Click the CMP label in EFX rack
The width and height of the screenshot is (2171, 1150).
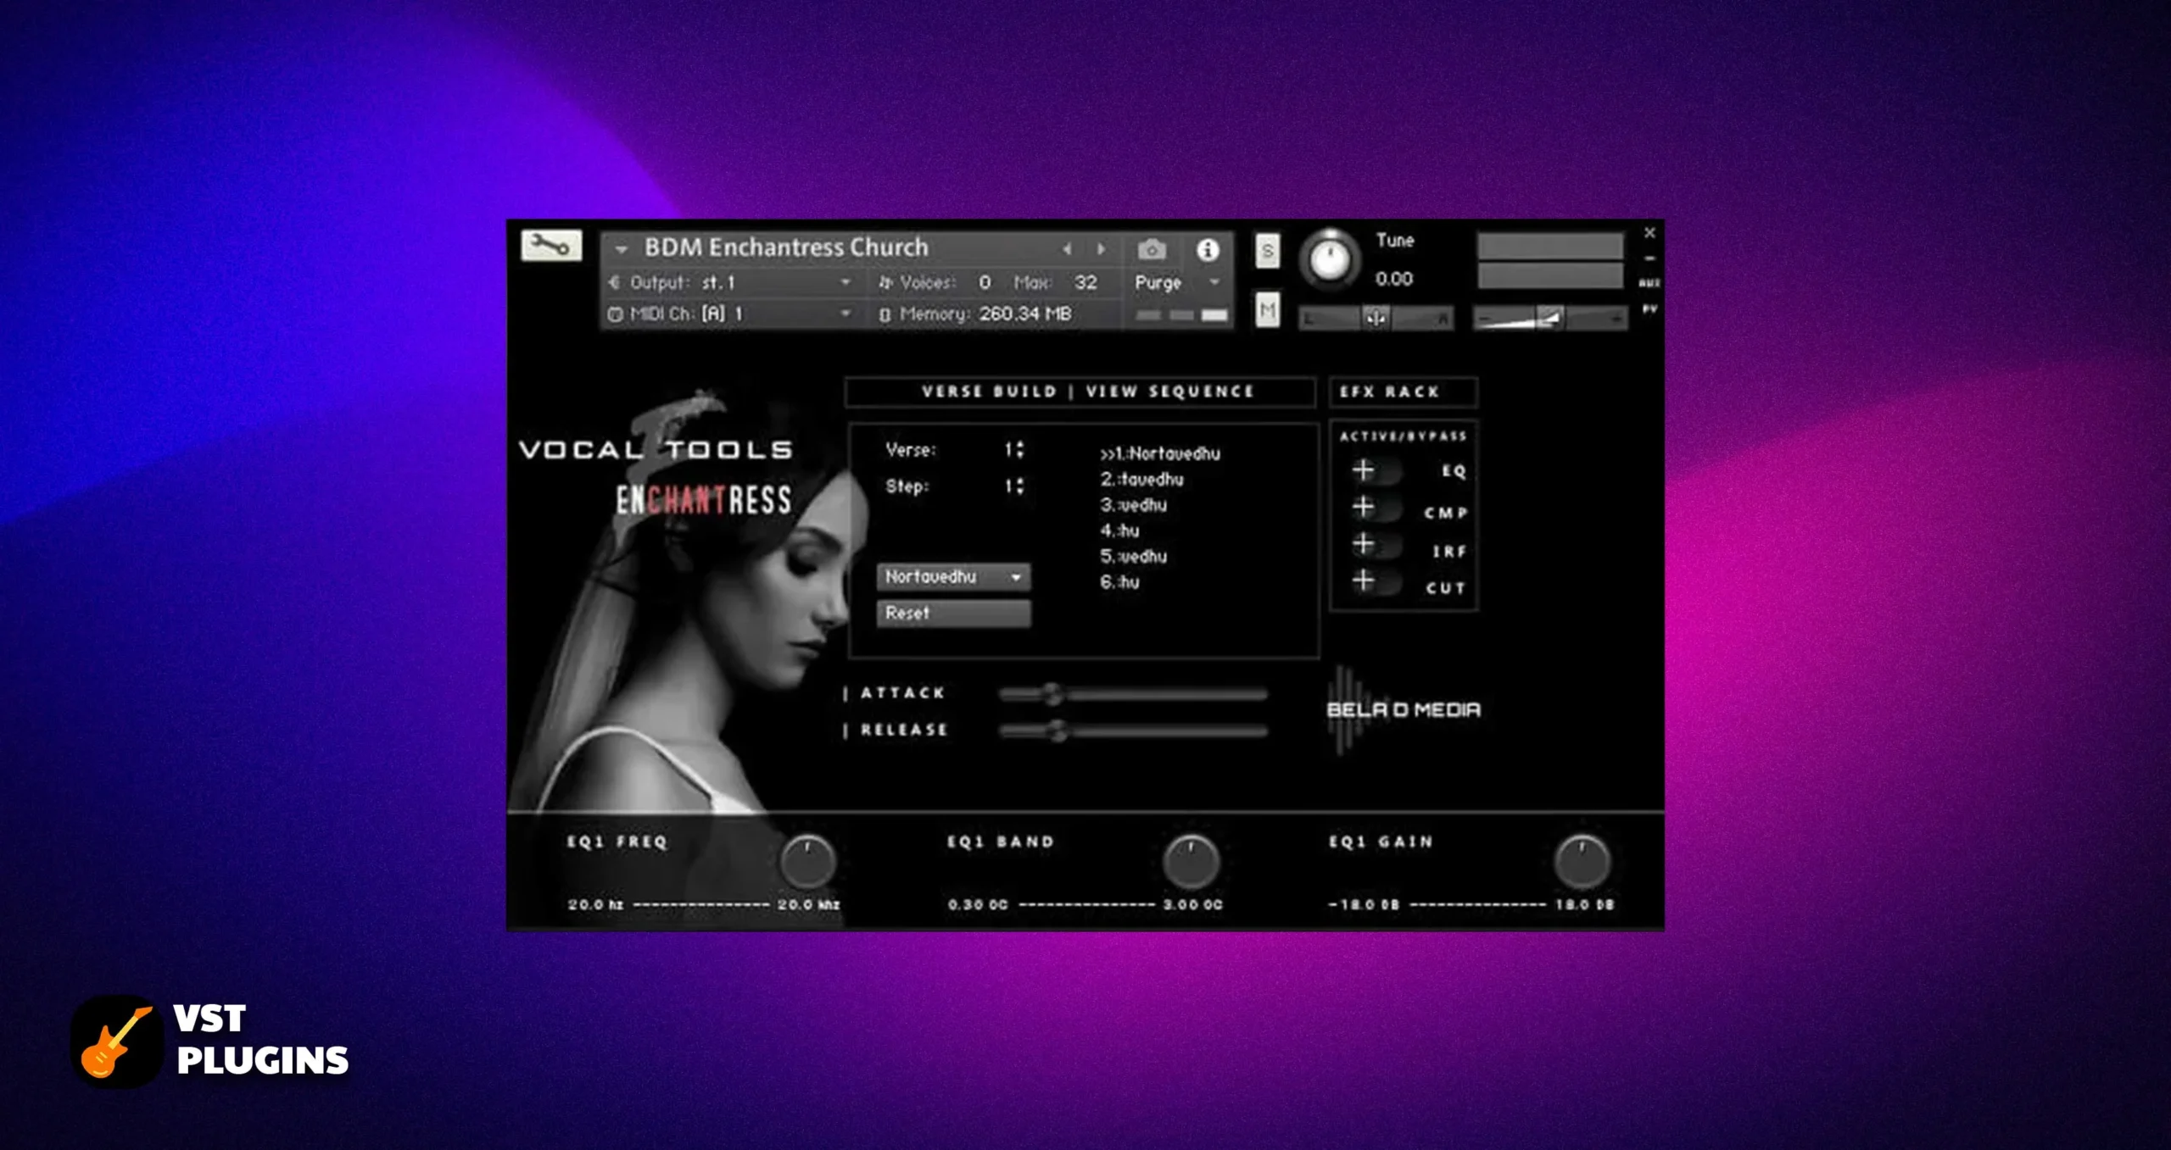click(1445, 513)
